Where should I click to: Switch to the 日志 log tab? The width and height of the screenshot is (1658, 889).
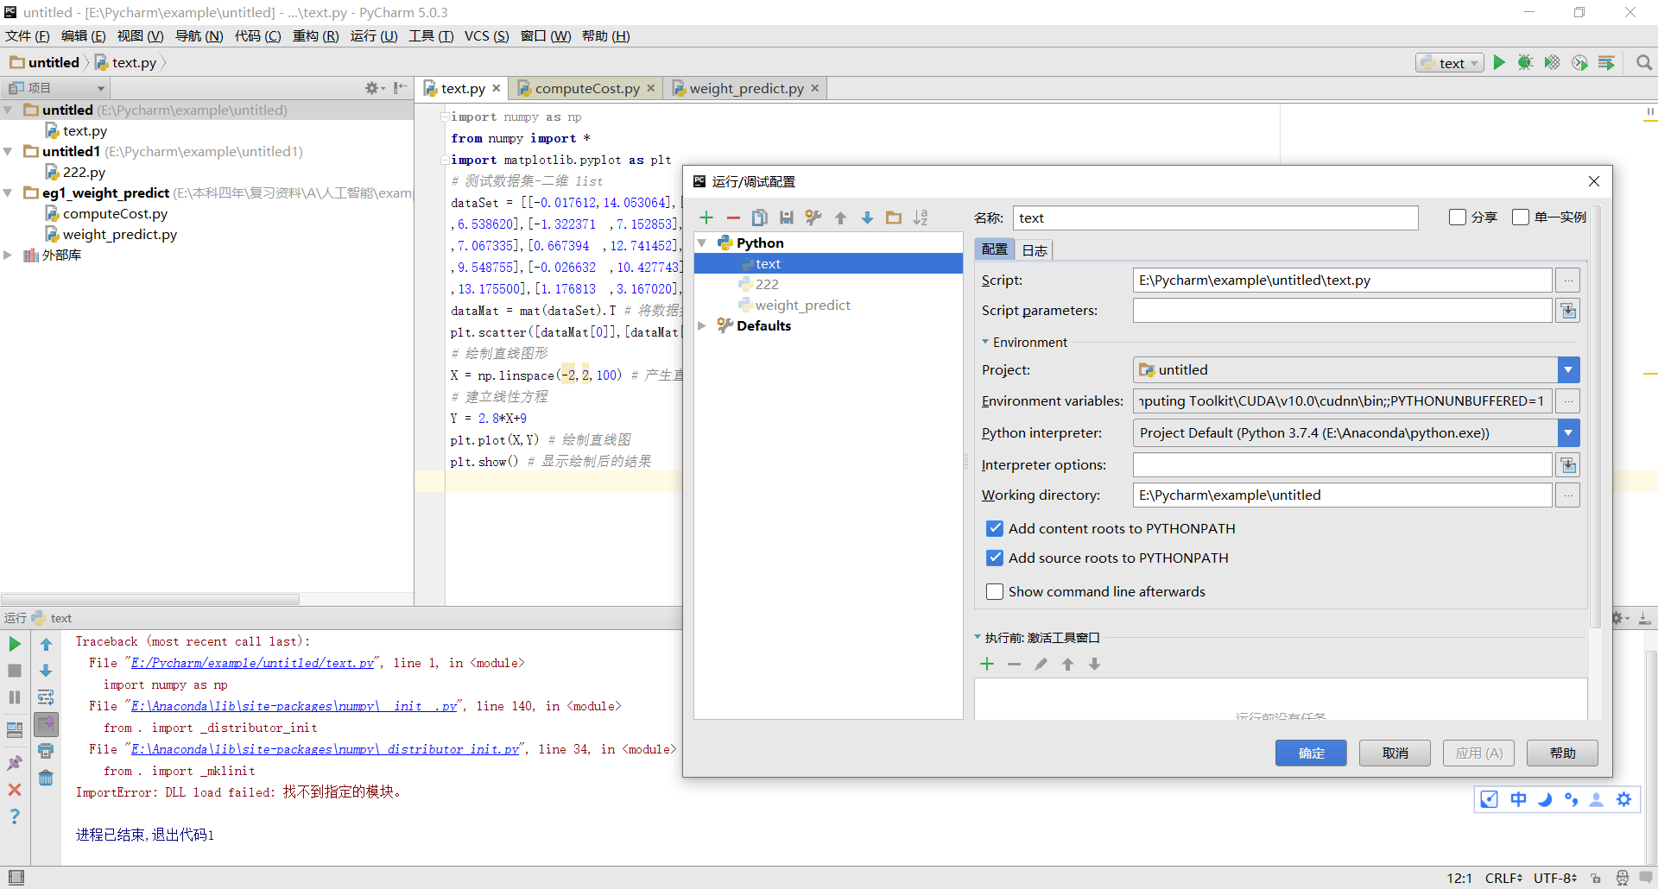1035,250
